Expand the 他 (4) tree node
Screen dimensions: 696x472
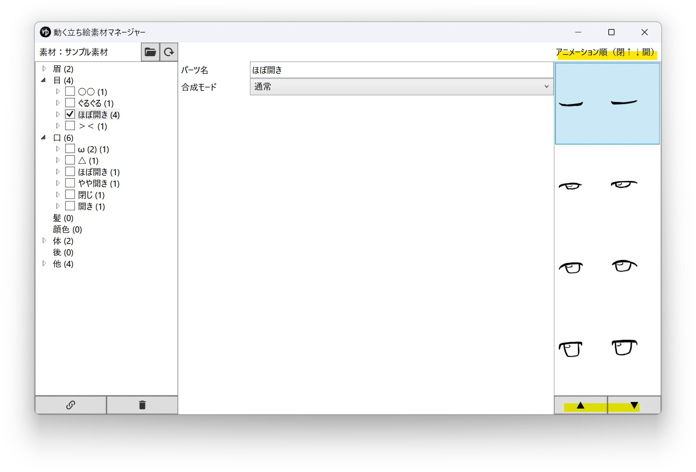[x=44, y=264]
